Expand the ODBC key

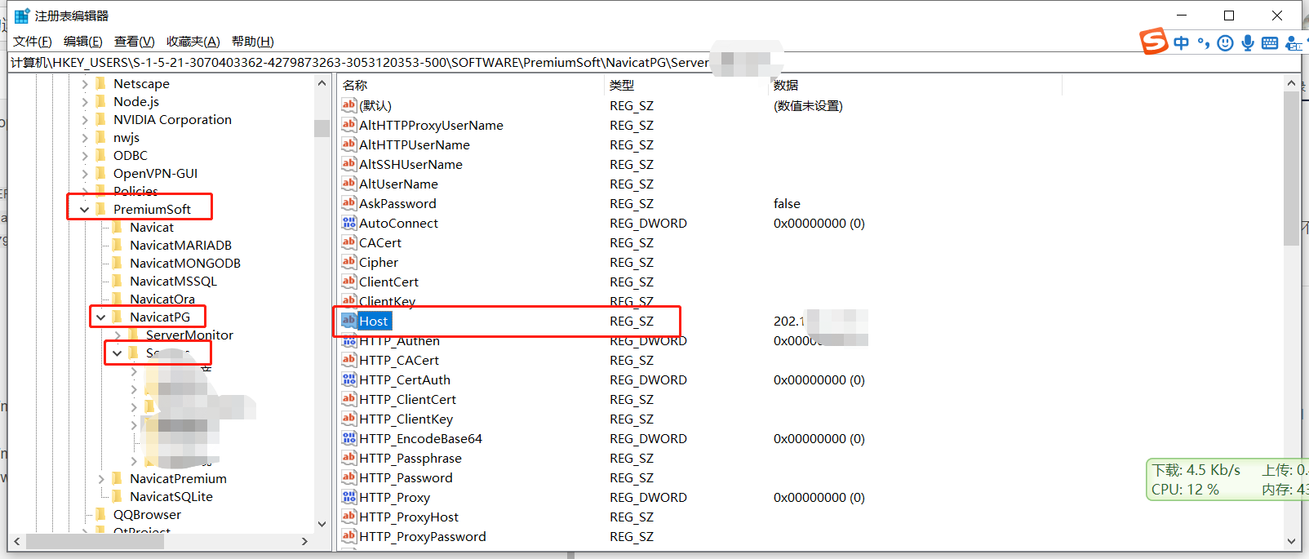coord(85,155)
